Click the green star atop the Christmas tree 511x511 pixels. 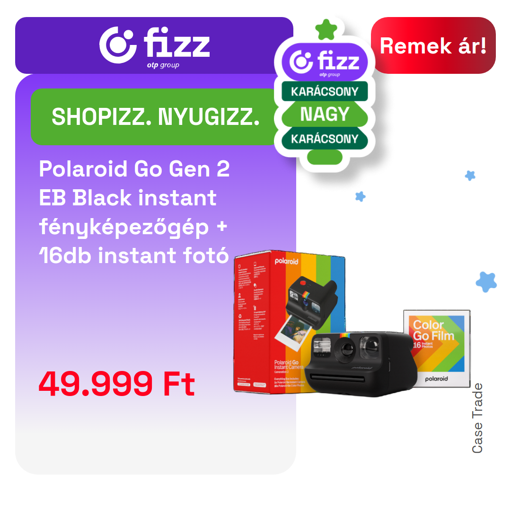tap(326, 30)
